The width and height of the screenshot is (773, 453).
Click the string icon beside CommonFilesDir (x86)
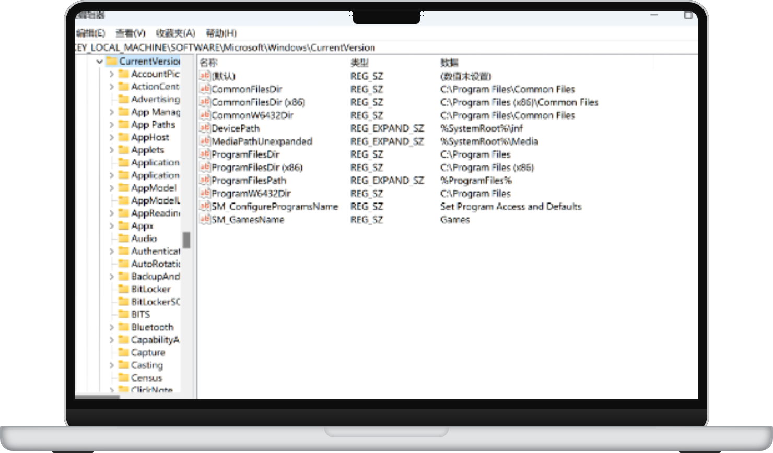click(205, 102)
